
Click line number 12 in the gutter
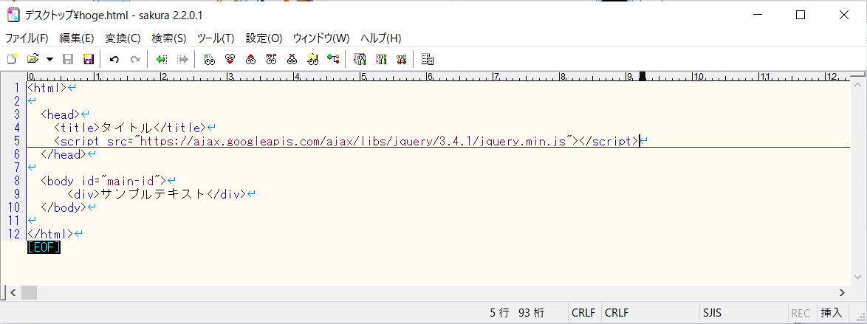14,234
